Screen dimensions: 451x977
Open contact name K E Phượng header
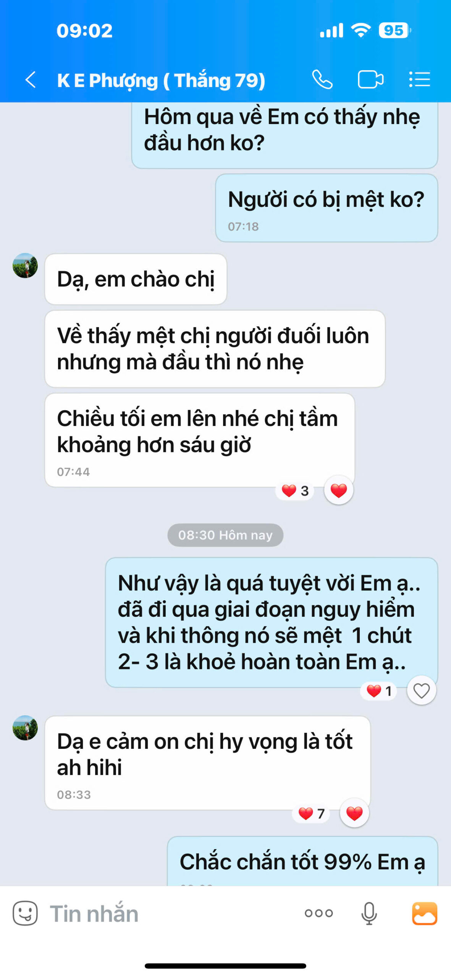coord(161,80)
